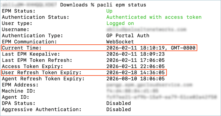
Task: Select the Access Token Expiry timestamp
Action: 135,66
